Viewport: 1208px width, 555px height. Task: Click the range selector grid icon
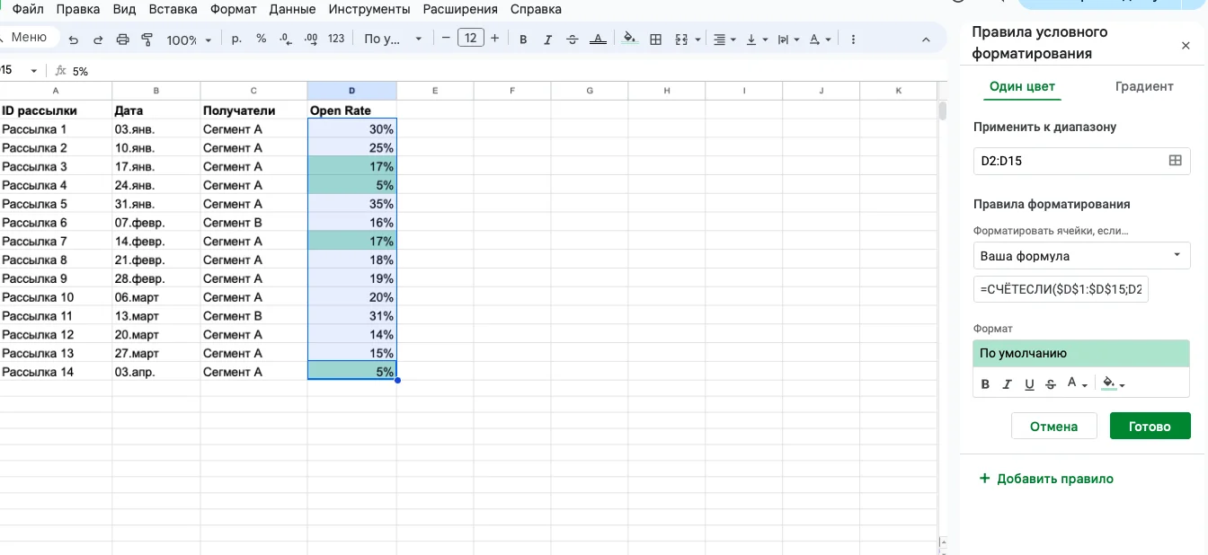(x=1174, y=161)
